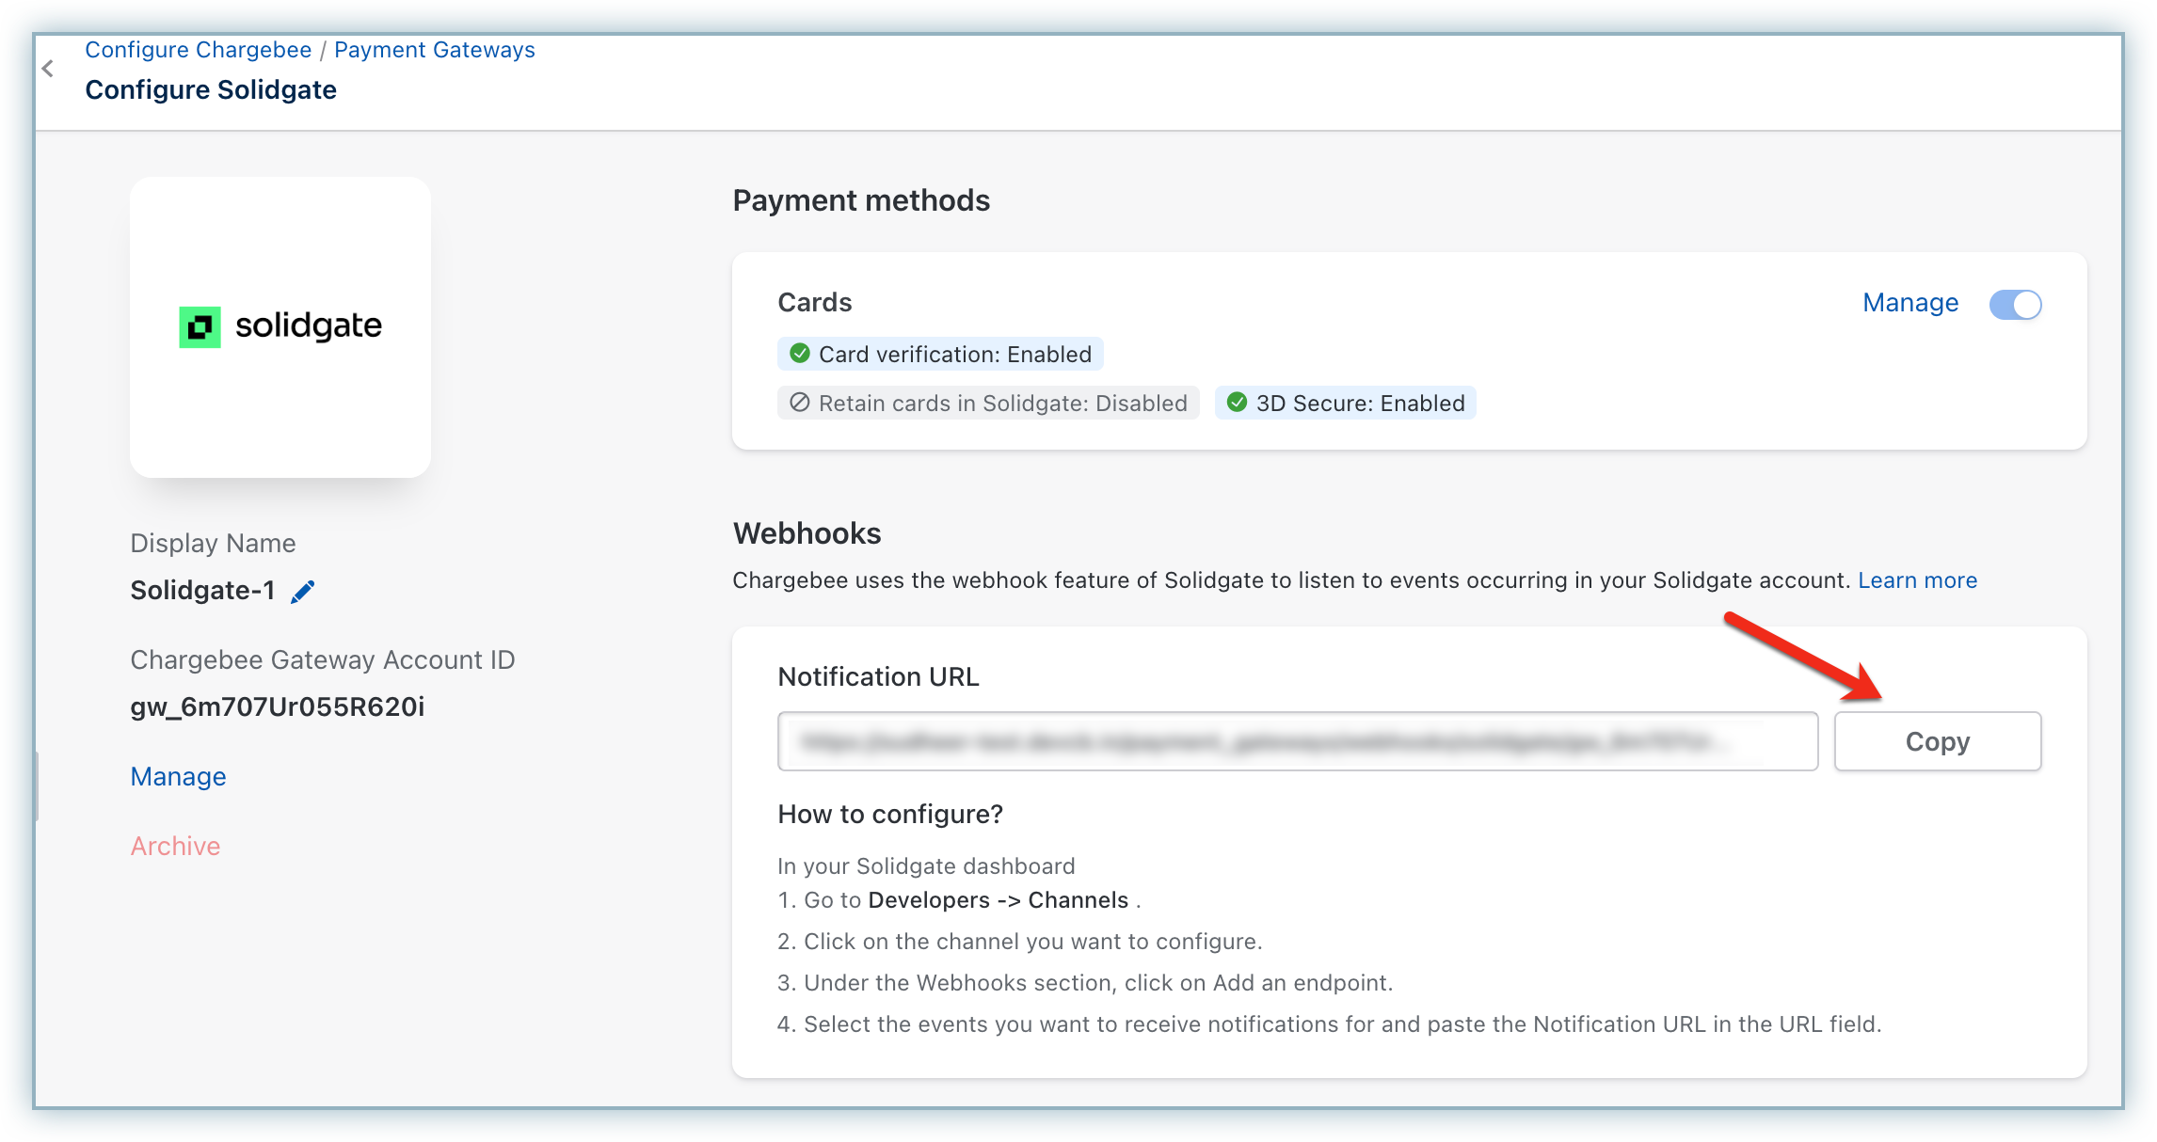This screenshot has width=2157, height=1142.
Task: Open the webhooks Learn more link
Action: [x=1917, y=580]
